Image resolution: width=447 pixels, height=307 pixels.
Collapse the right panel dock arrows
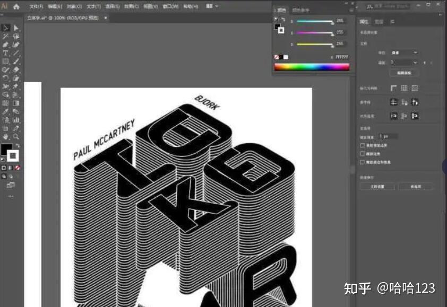[x=440, y=15]
